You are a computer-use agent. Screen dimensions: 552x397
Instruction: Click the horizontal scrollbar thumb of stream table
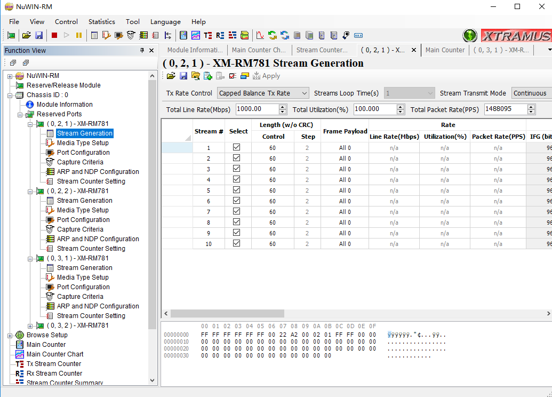(x=227, y=314)
